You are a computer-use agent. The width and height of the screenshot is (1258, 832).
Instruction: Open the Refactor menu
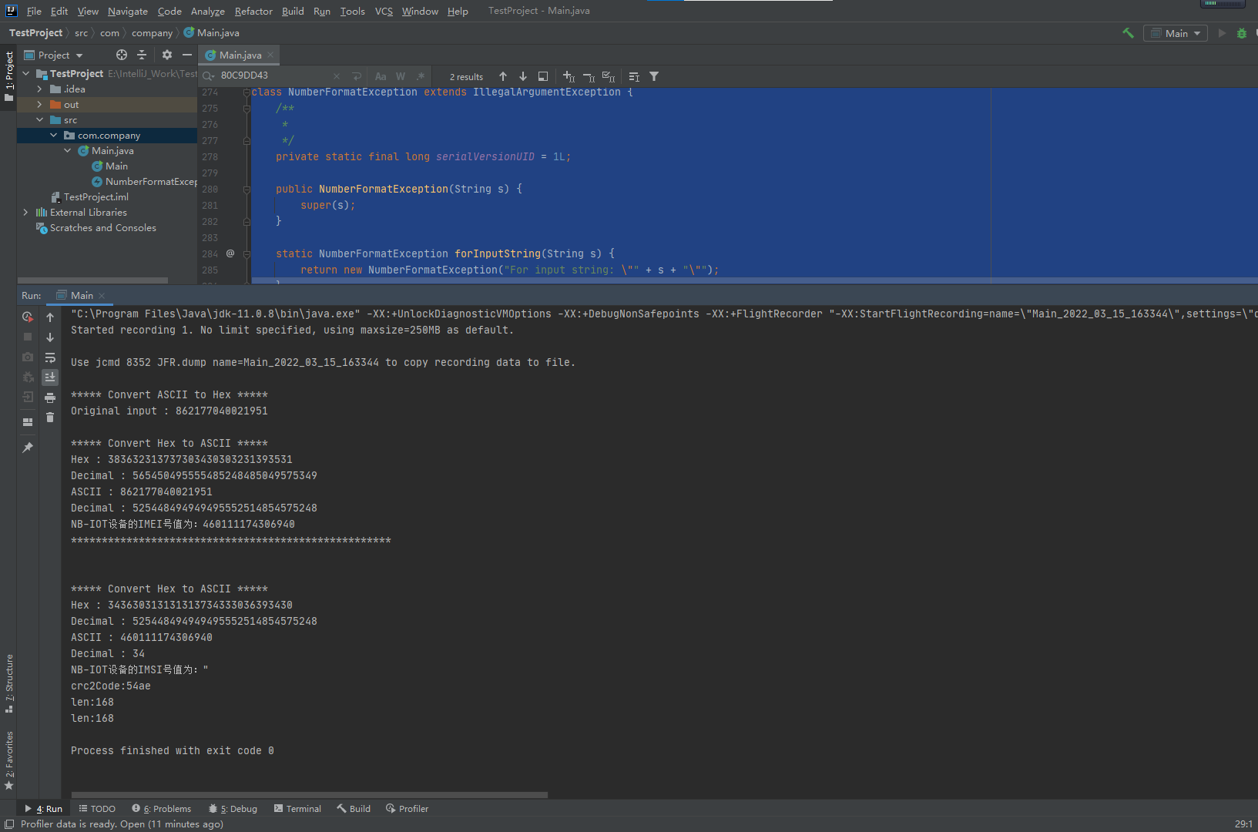click(x=253, y=11)
